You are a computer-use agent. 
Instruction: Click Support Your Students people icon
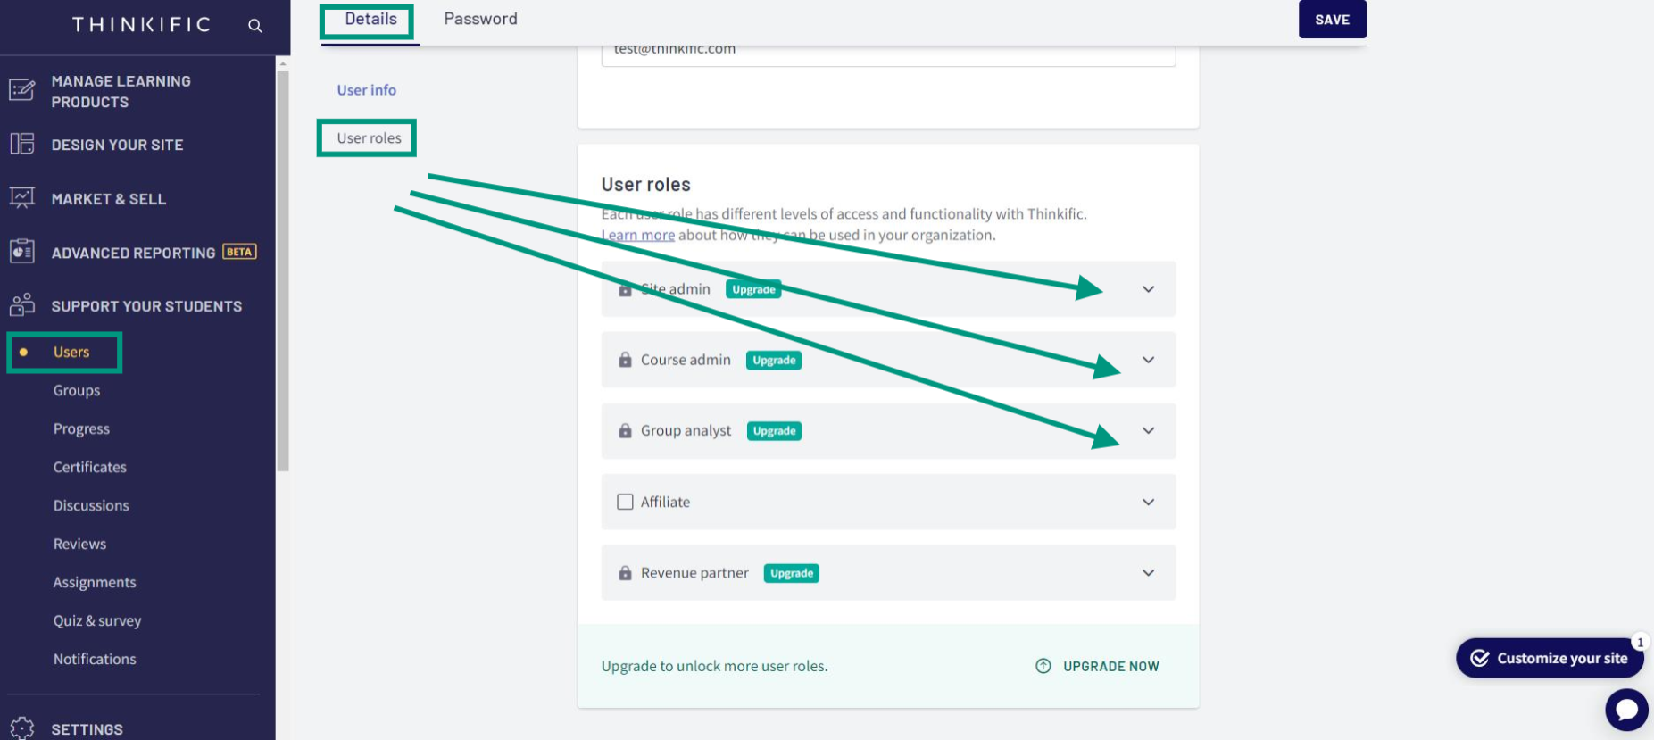click(21, 305)
